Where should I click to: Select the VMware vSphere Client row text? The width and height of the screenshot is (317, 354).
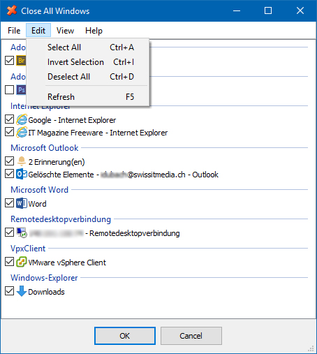pos(67,263)
